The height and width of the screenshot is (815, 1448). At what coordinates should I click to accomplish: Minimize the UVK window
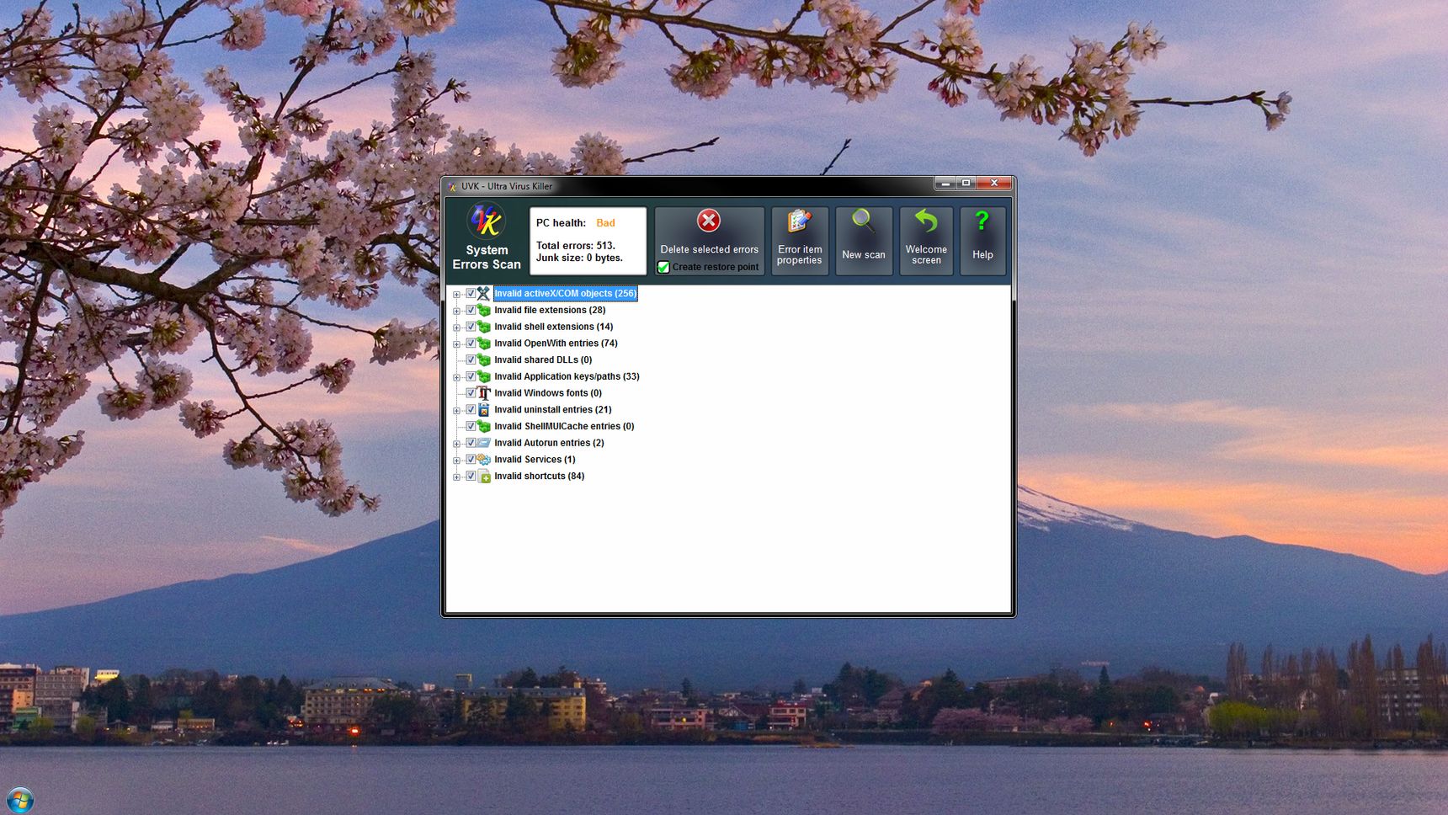click(945, 184)
